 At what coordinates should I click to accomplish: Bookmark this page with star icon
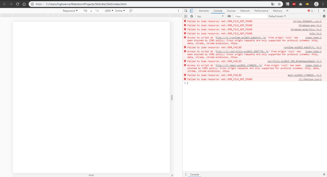click(279, 4)
